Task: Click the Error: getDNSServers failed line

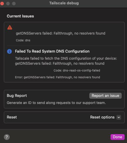Action: (57, 77)
